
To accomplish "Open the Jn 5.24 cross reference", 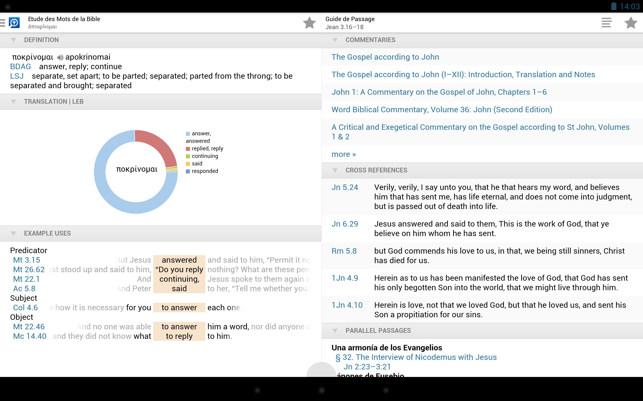I will (x=345, y=187).
